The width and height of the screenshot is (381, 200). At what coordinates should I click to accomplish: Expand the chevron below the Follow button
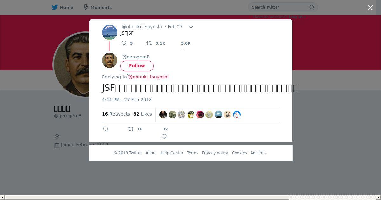click(x=129, y=76)
